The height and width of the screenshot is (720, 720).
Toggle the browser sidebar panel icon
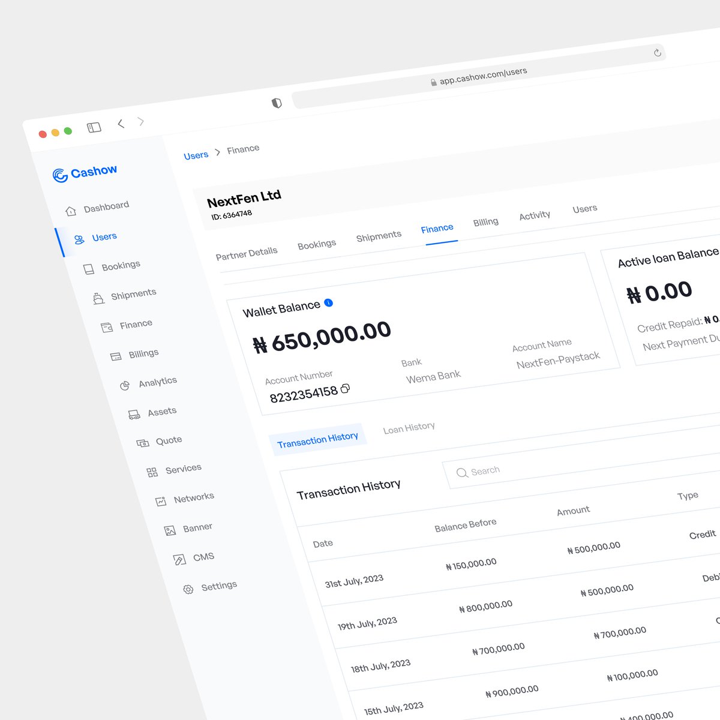(94, 127)
